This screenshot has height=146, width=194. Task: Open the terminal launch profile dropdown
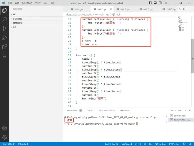(x=175, y=110)
